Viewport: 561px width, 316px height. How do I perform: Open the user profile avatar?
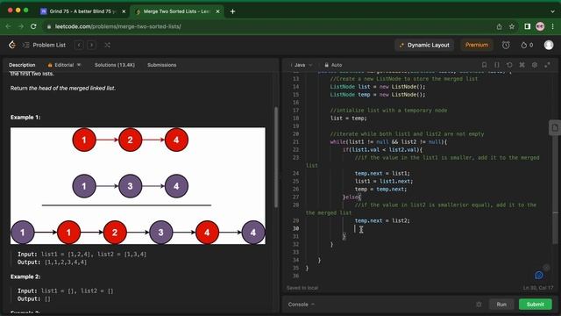(x=549, y=45)
